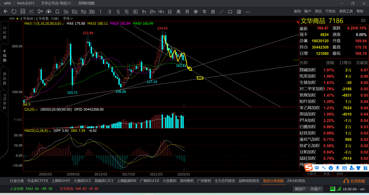The width and height of the screenshot is (369, 195).
Task: Open Sogou account person icon
Action: 352,168
